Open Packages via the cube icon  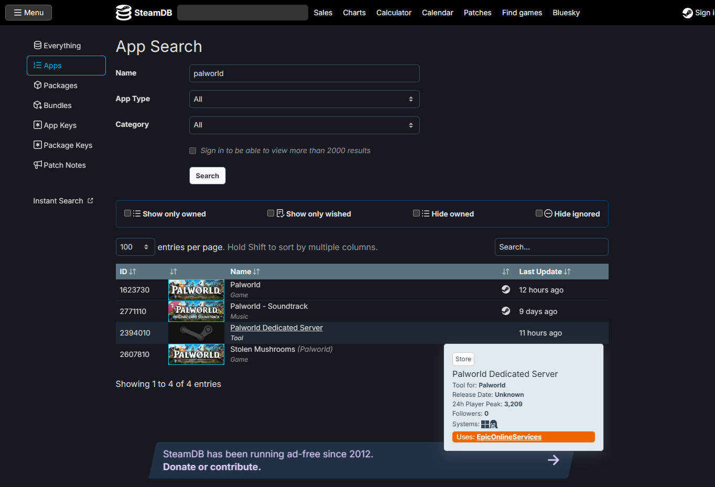pos(37,85)
